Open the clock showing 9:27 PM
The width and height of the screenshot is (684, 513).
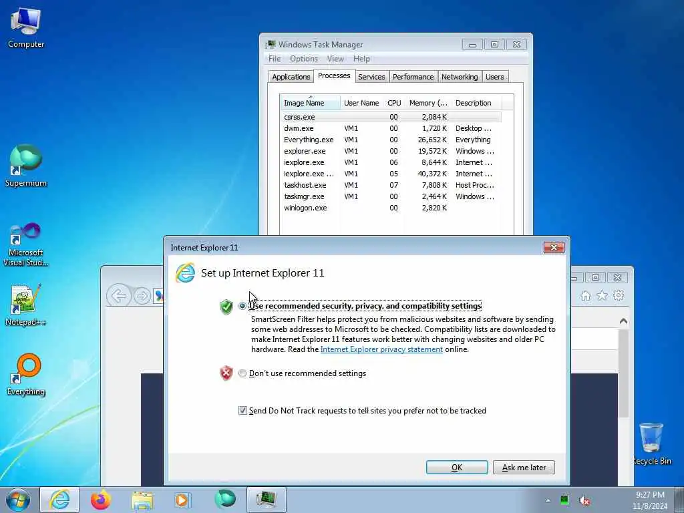pos(650,500)
